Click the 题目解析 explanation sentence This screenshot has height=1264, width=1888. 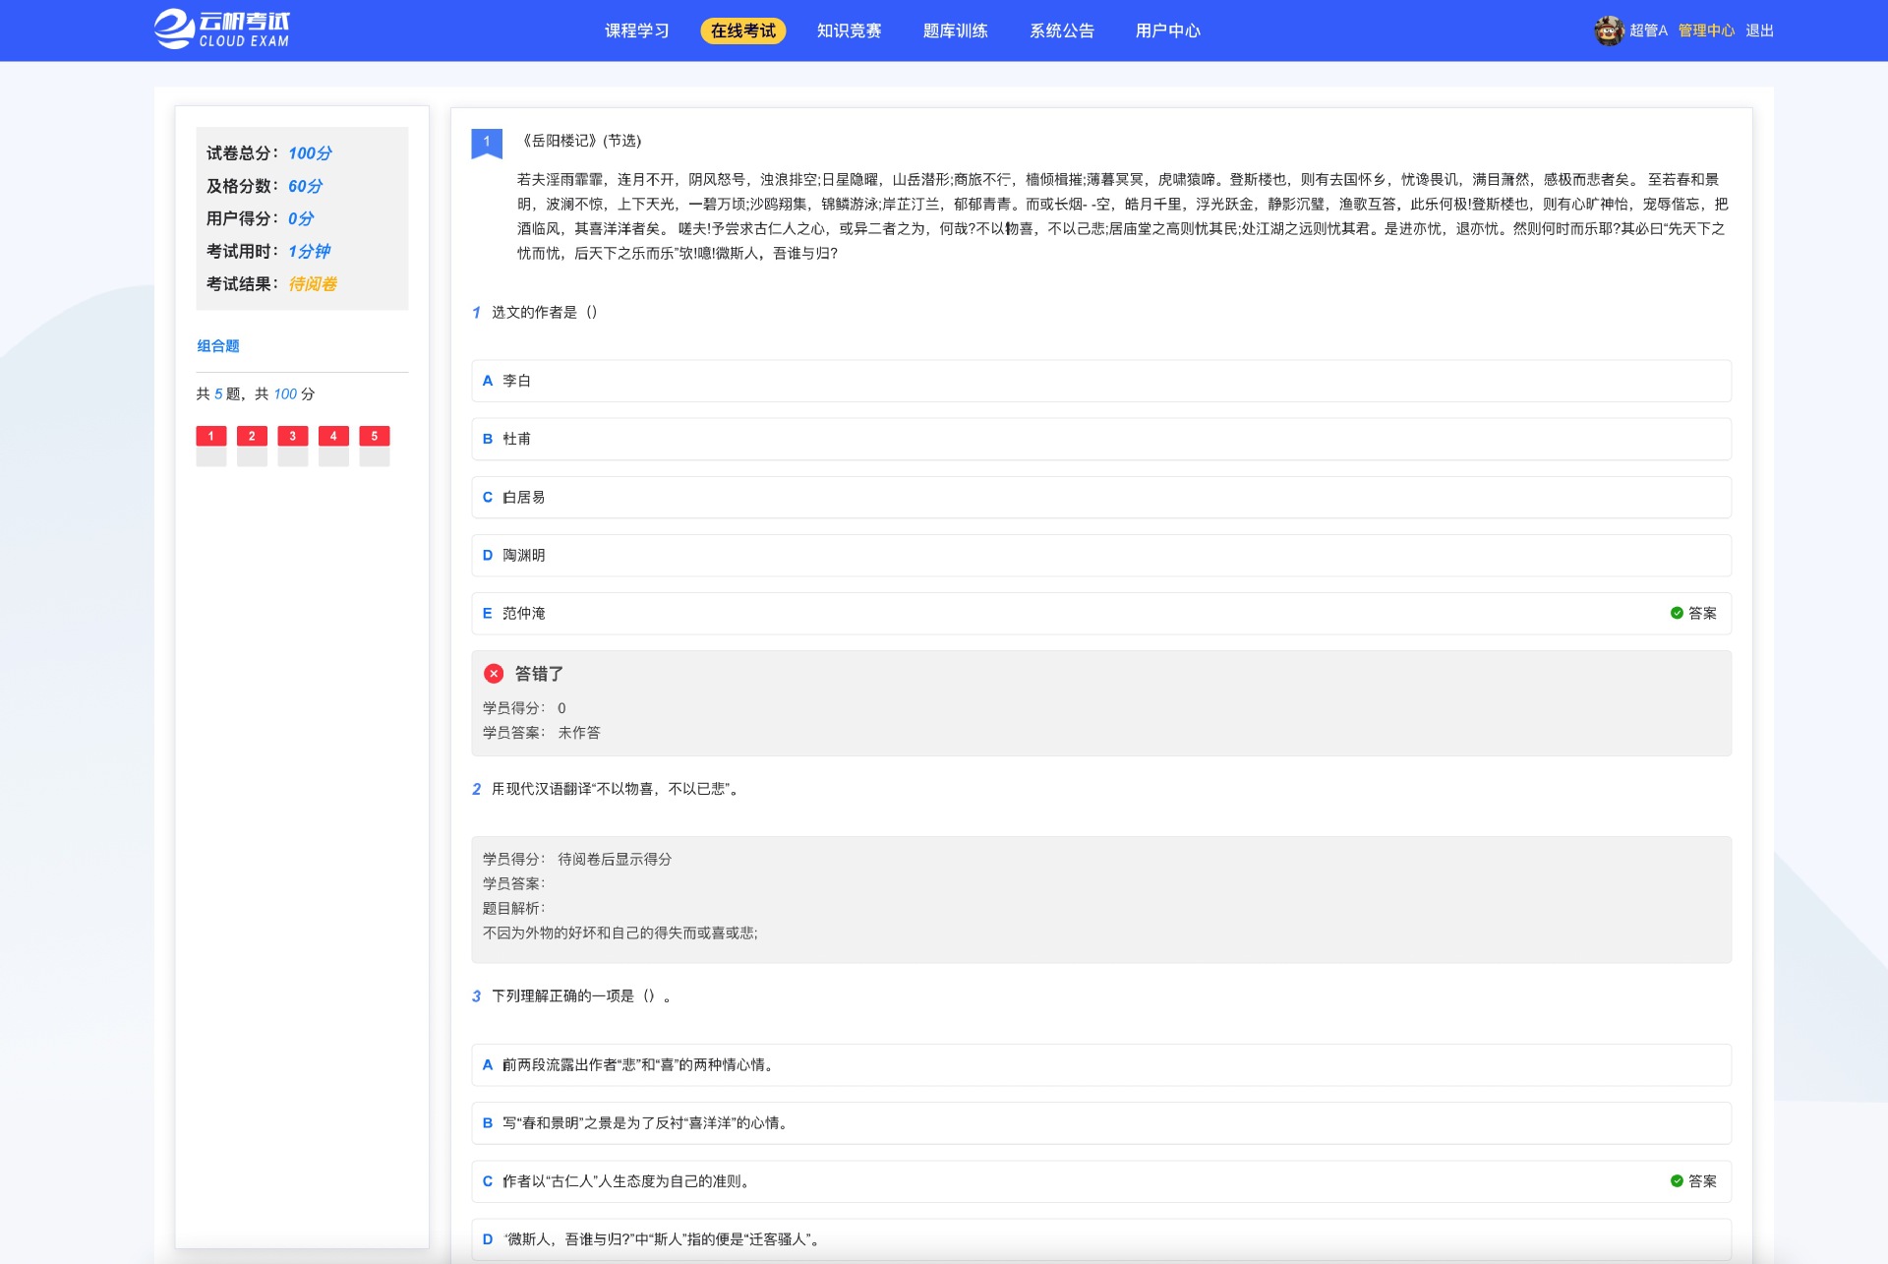click(620, 933)
